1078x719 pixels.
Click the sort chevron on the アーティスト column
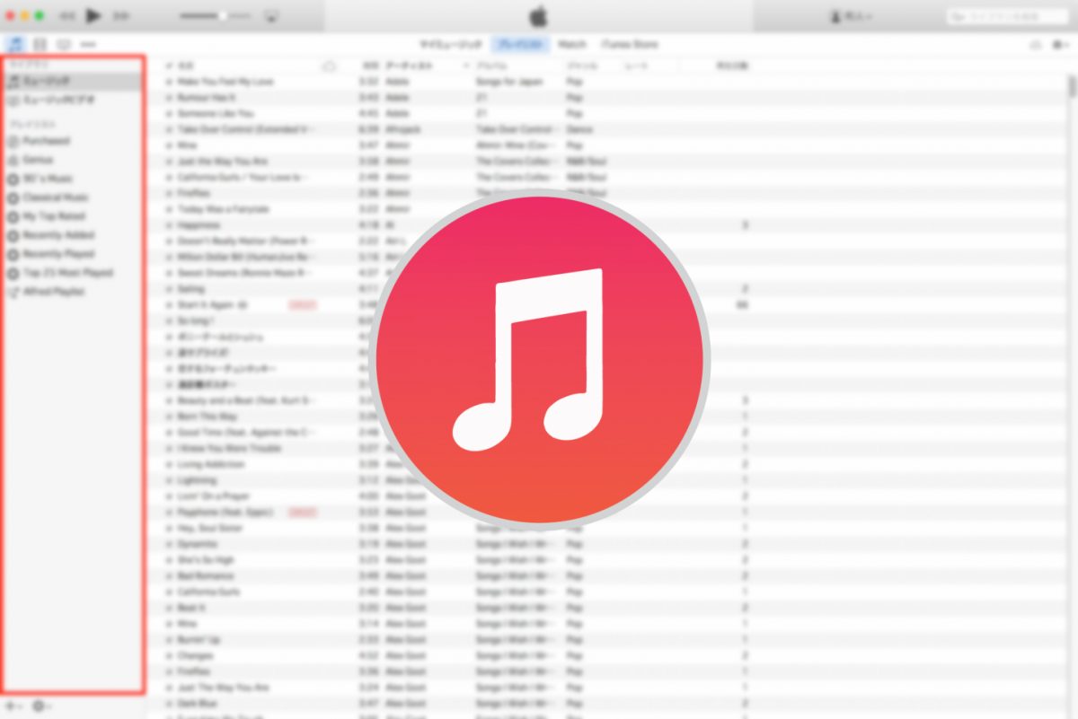coord(465,66)
